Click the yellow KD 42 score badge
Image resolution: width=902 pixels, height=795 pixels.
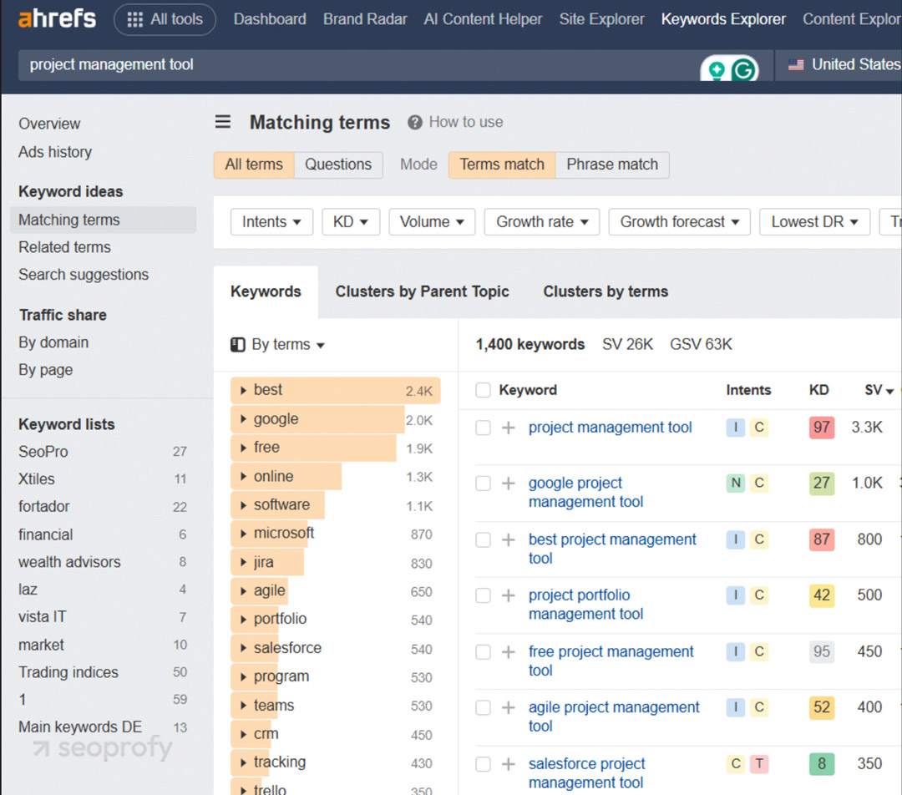822,595
